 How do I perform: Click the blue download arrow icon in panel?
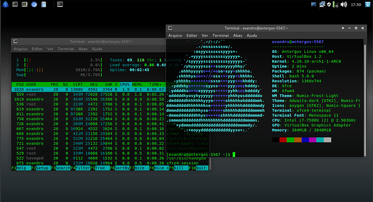point(368,4)
